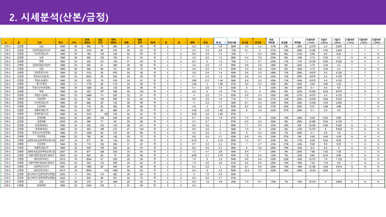Screen dimensions: 386x217
Task: Open the 시 column filter dropdown
Action: 12,43
